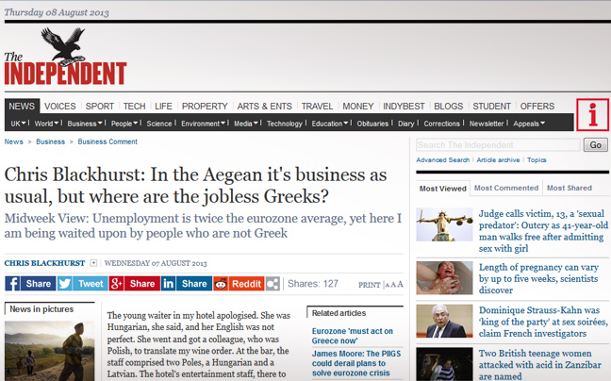
Task: Click the Business breadcrumb link
Action: coord(51,141)
